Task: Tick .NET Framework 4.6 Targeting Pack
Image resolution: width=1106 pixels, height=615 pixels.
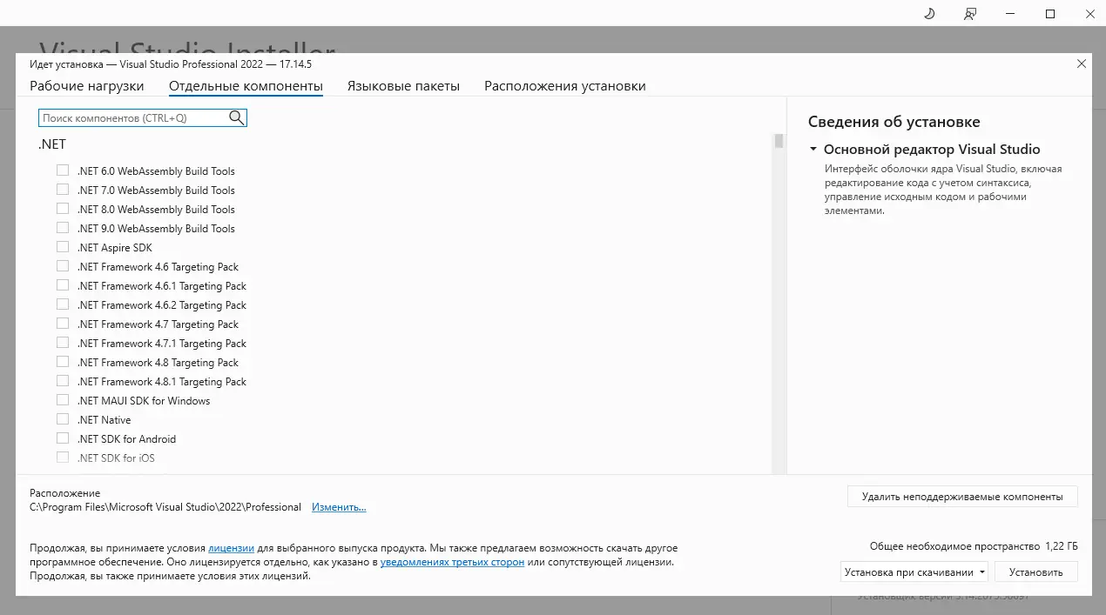Action: tap(63, 266)
